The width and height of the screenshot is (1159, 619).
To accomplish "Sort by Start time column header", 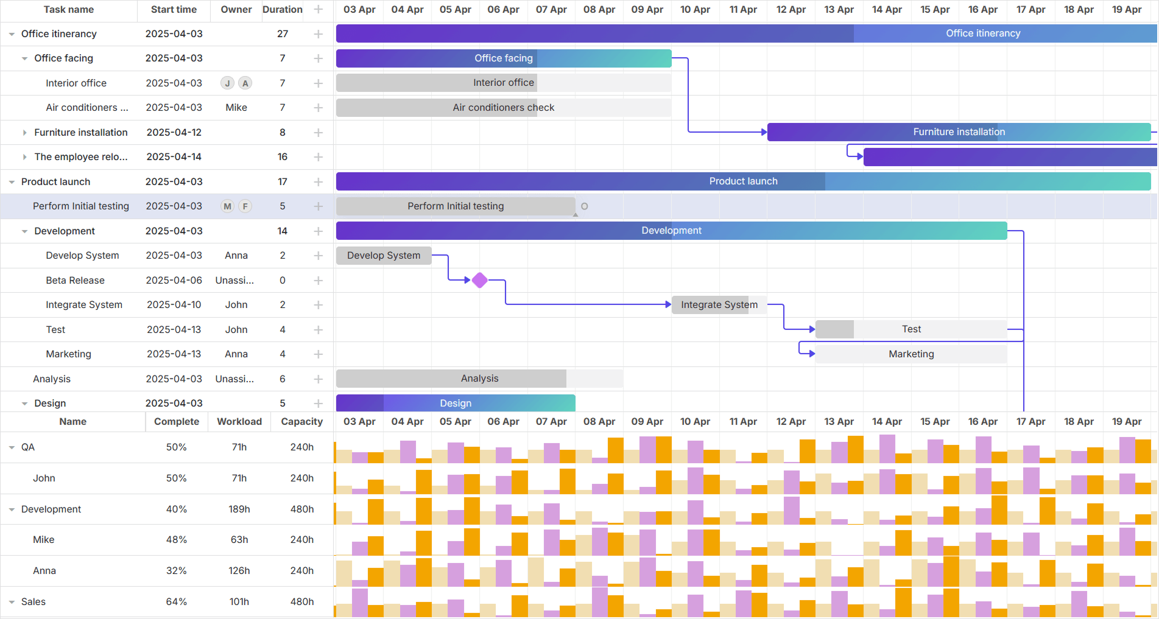I will pyautogui.click(x=174, y=10).
